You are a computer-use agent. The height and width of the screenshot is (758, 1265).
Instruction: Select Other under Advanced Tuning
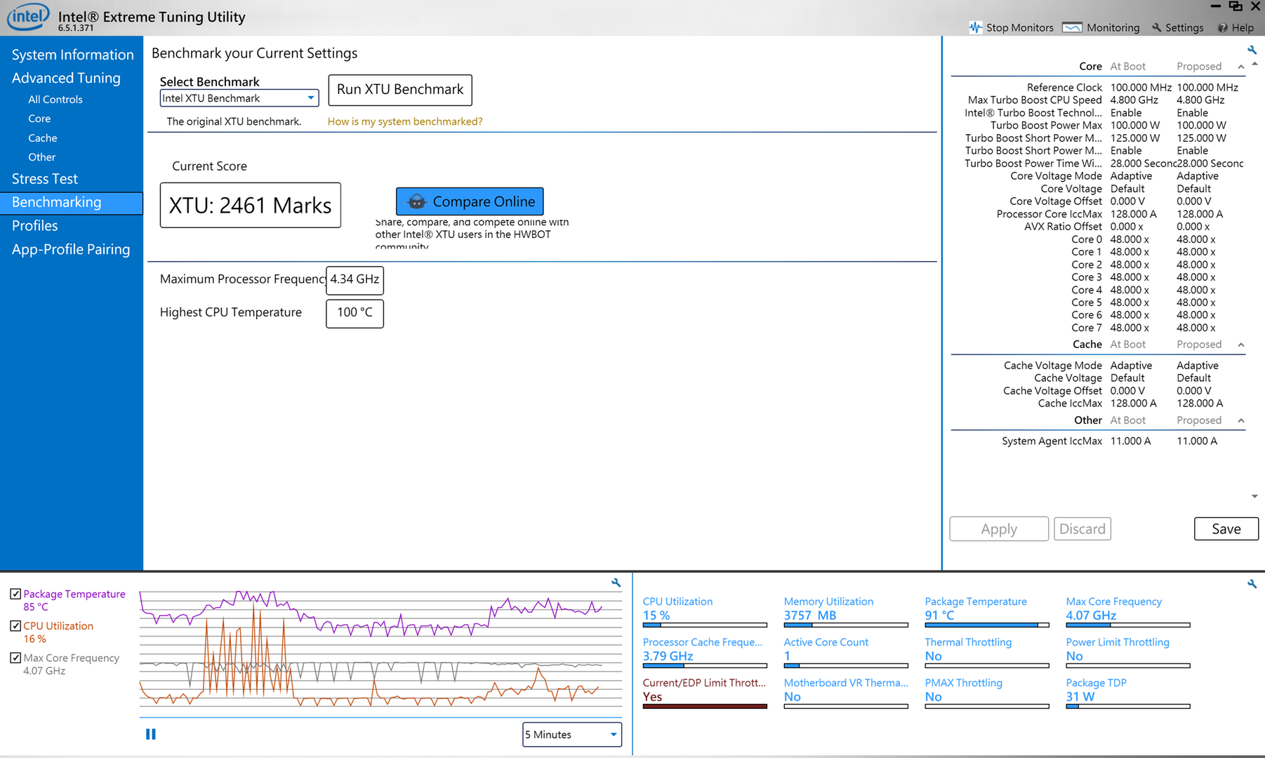(41, 157)
